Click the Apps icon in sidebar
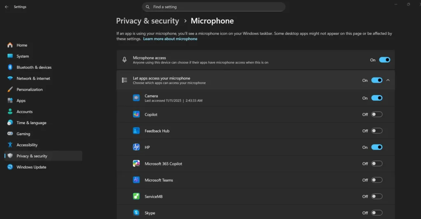421x219 pixels. click(10, 101)
